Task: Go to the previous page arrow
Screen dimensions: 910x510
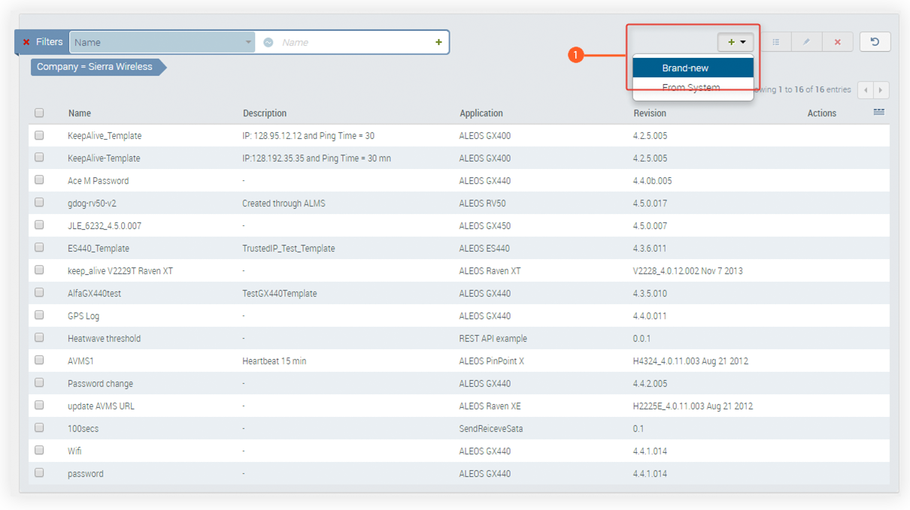Action: coord(866,89)
